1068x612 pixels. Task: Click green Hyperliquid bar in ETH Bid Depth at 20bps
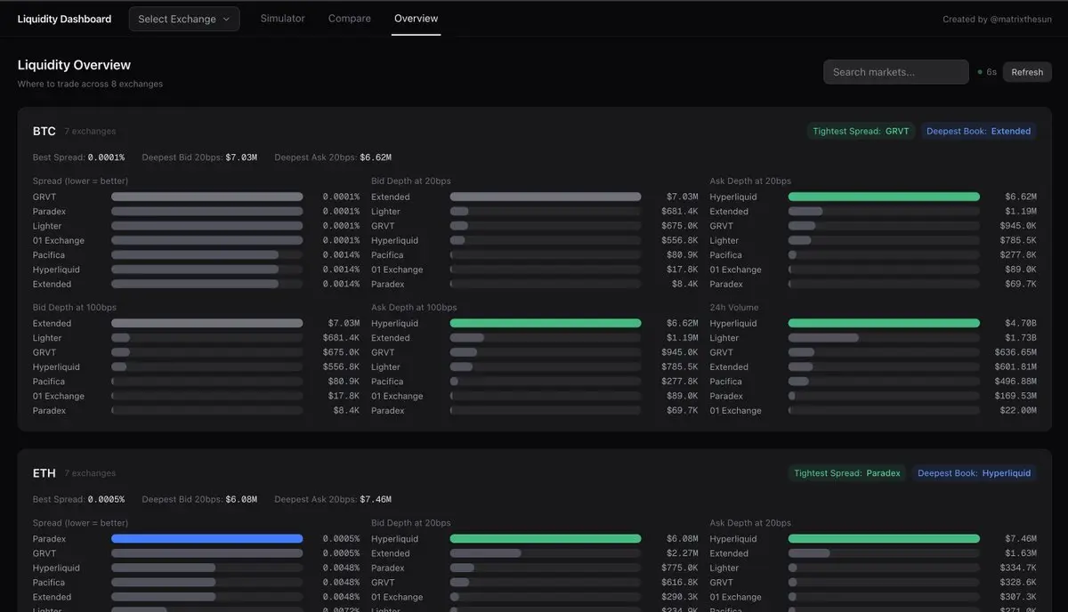point(545,538)
